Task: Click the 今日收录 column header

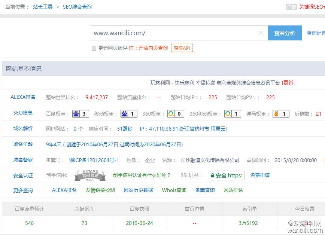Action: (305, 209)
